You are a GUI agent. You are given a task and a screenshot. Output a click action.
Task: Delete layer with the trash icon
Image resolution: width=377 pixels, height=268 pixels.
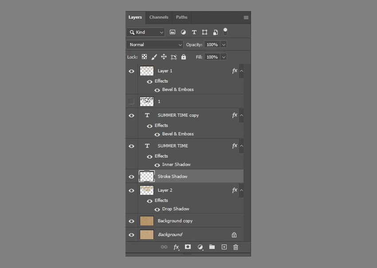[x=236, y=247]
